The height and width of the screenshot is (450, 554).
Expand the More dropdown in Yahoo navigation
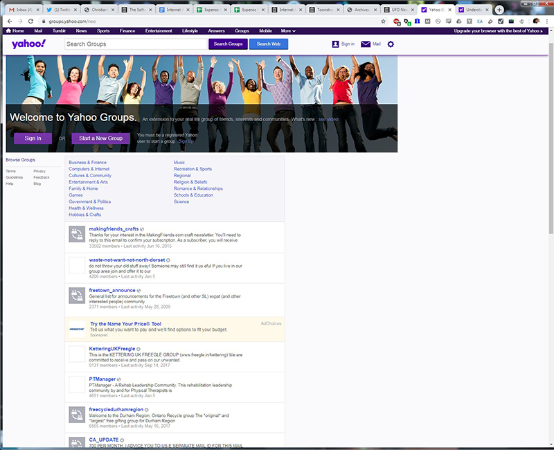coord(288,31)
